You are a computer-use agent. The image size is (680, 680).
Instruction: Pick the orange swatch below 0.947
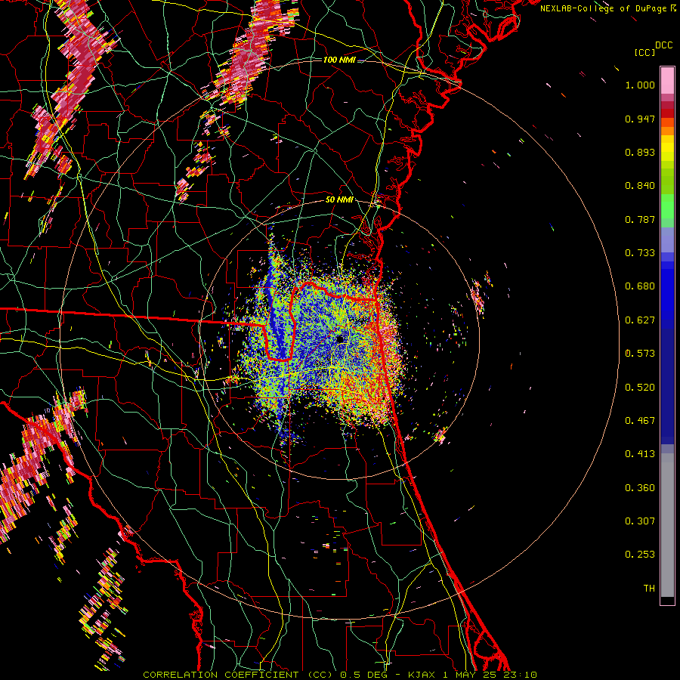[667, 131]
